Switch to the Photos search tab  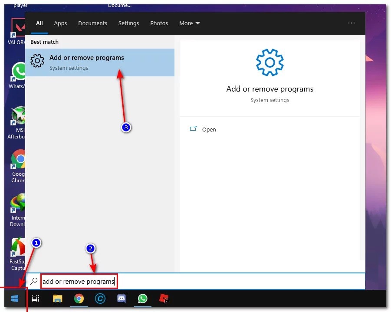(x=159, y=23)
